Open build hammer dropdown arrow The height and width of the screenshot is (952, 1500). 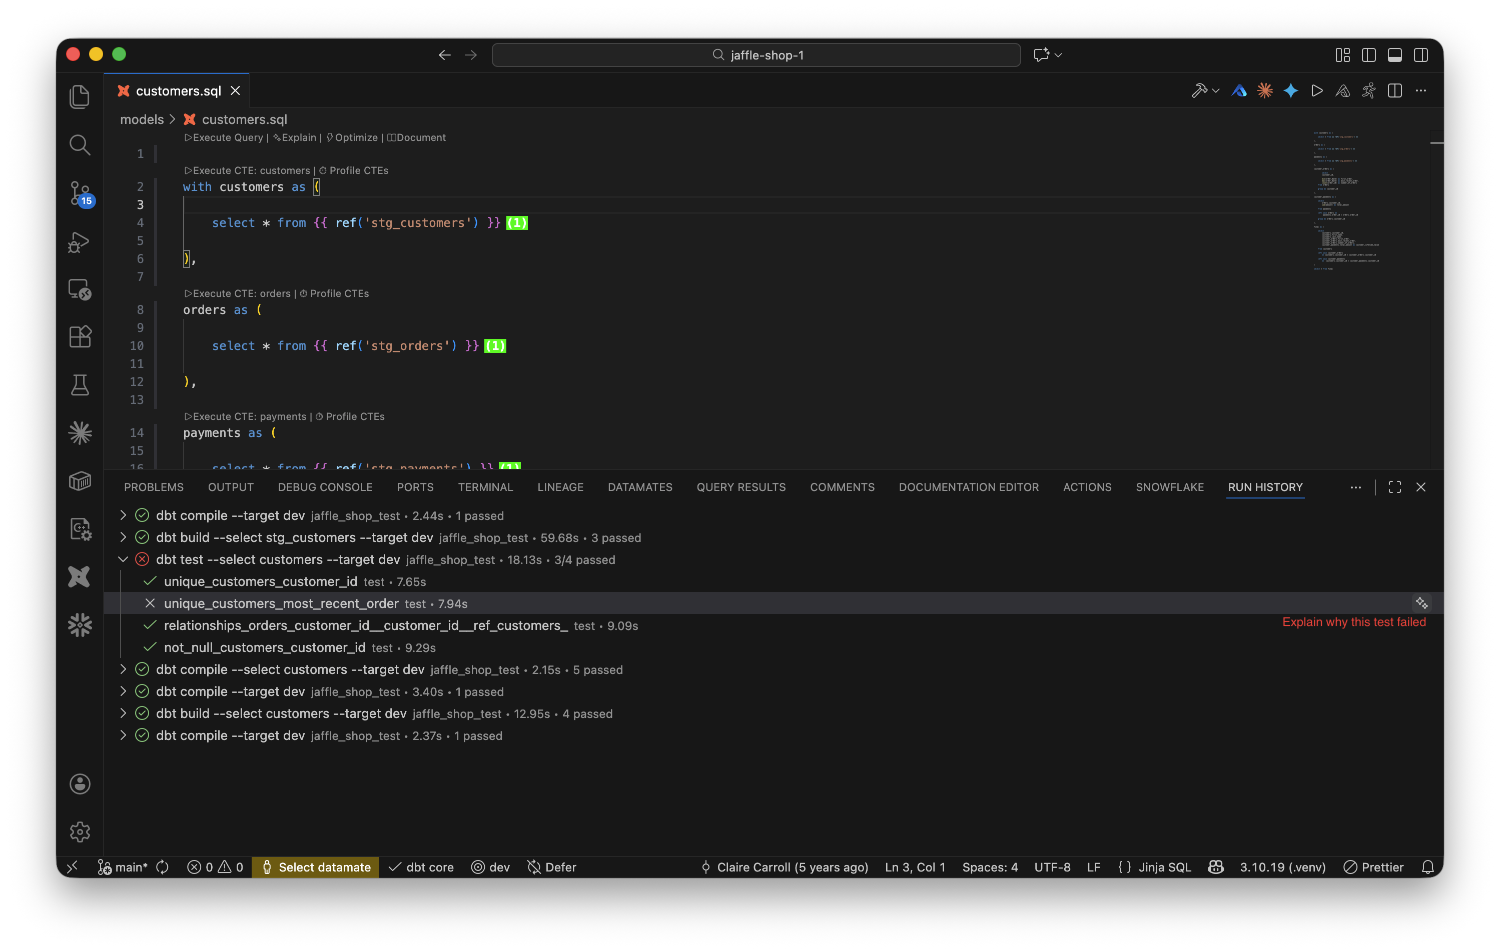[1215, 91]
